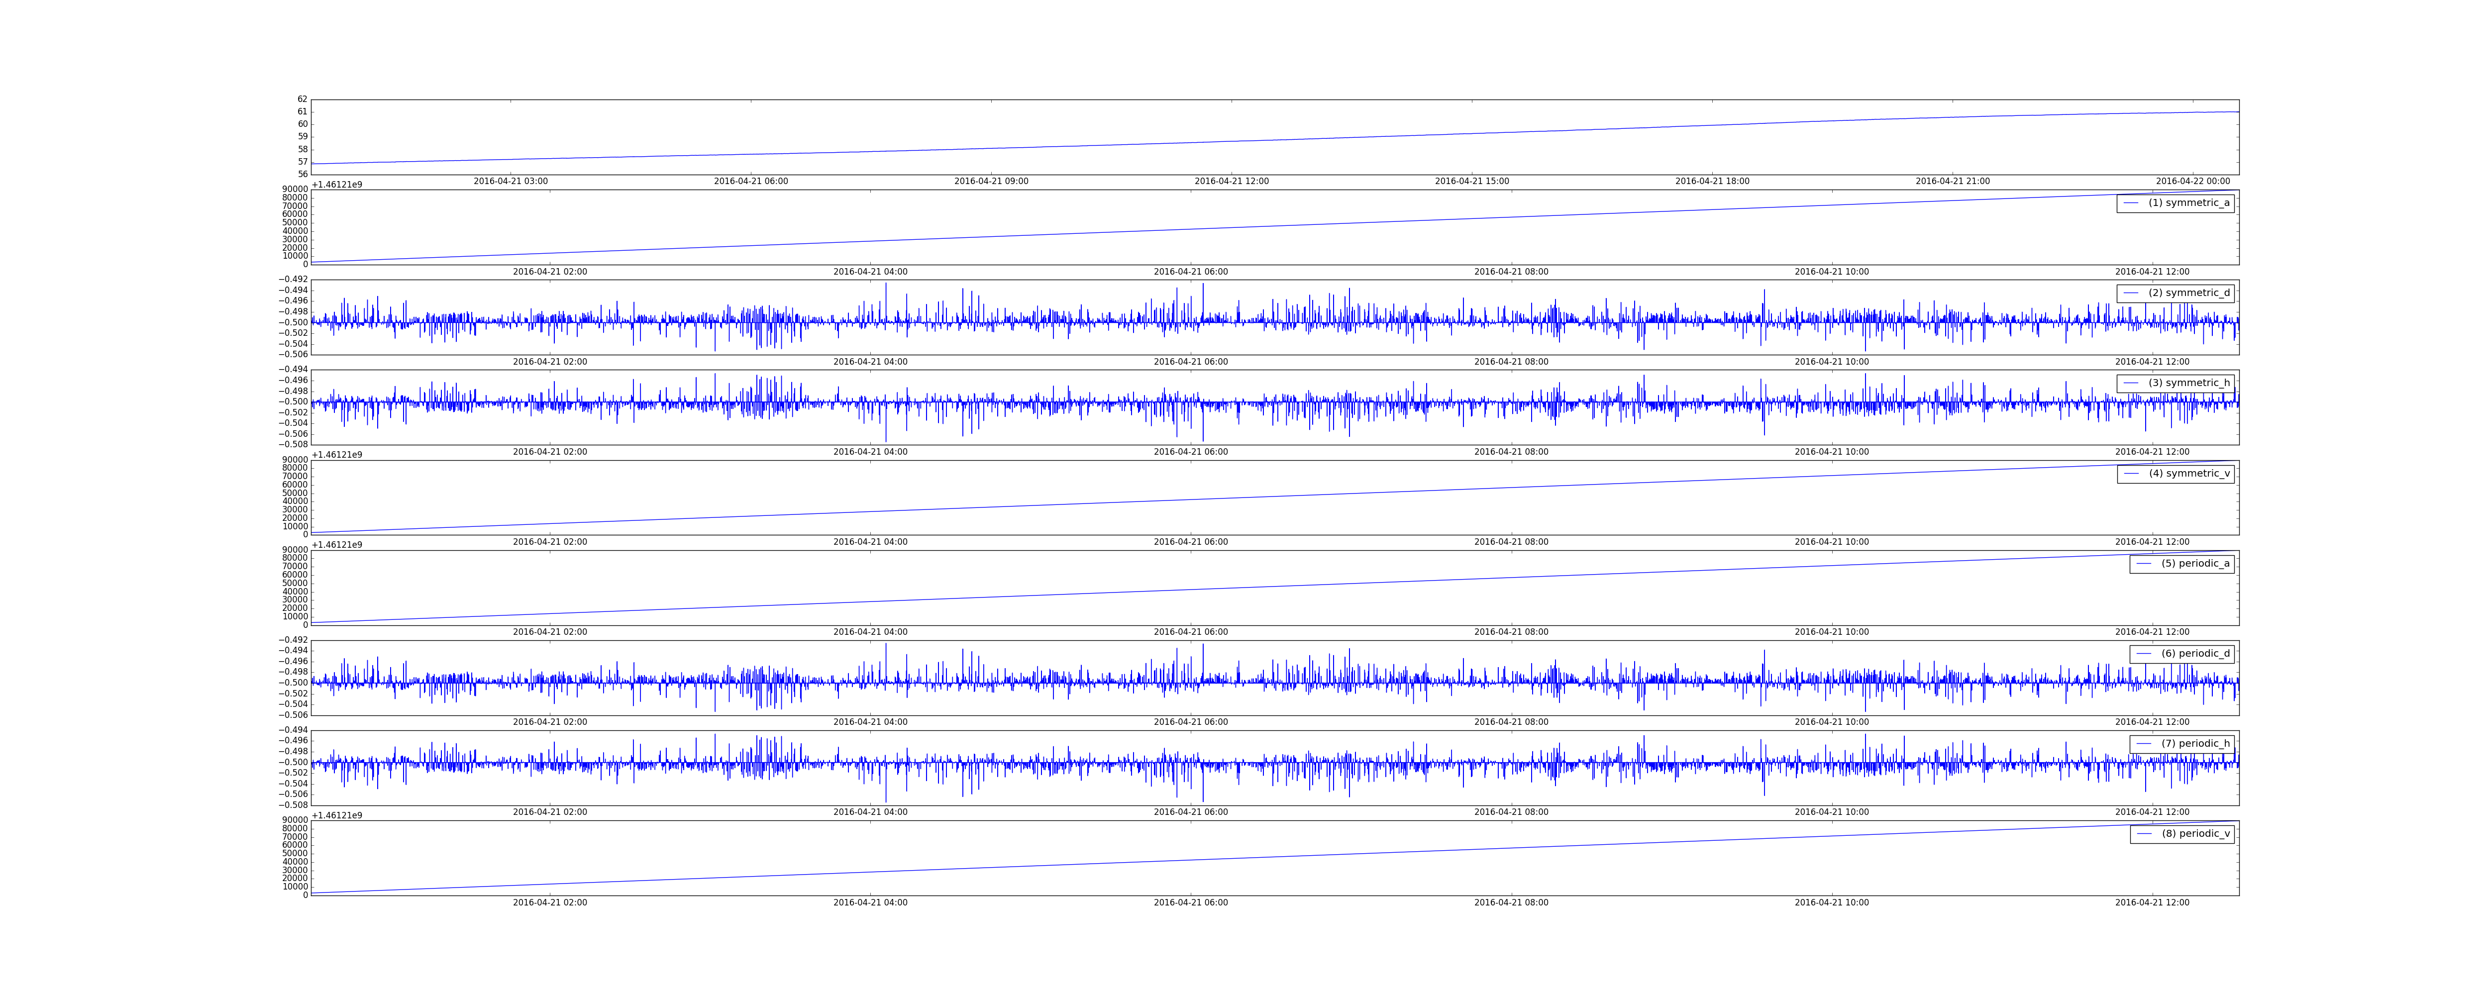Click the (8) periodic_v legend entry
Screen dimensions: 2488x995
tap(2182, 834)
